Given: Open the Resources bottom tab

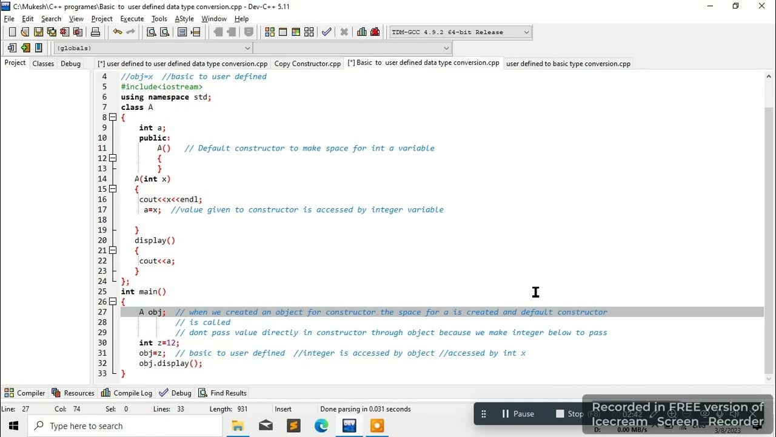Looking at the screenshot, I should point(73,393).
